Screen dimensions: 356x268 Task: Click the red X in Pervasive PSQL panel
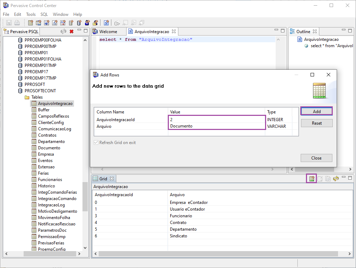click(x=72, y=32)
